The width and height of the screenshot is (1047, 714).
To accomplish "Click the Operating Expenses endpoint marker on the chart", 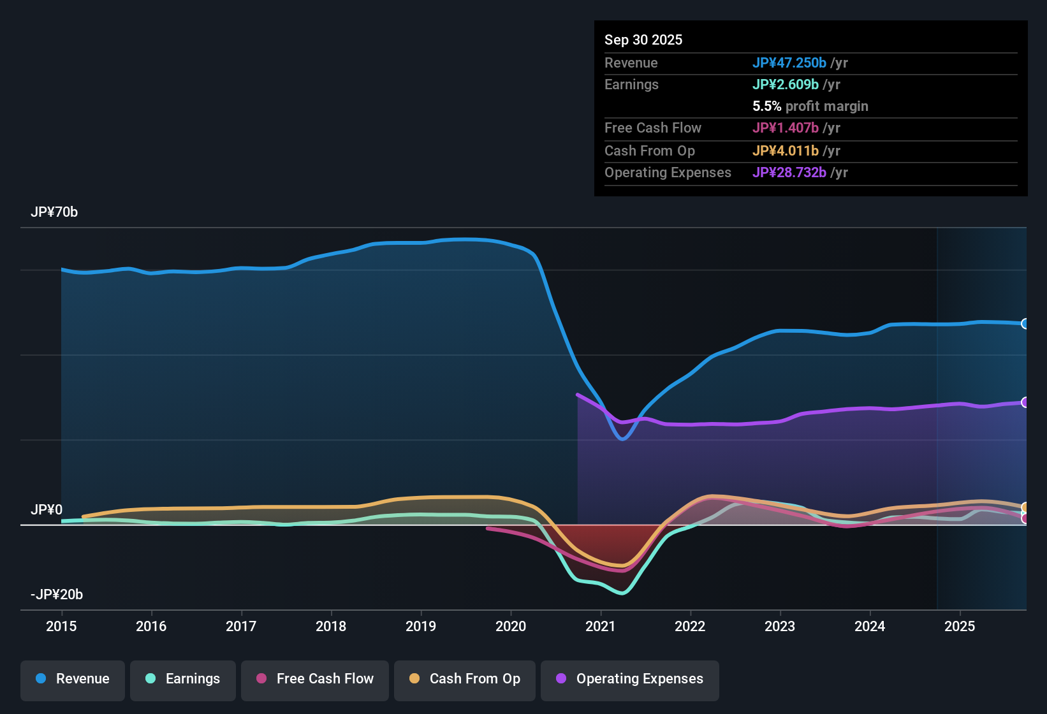I will (1025, 402).
